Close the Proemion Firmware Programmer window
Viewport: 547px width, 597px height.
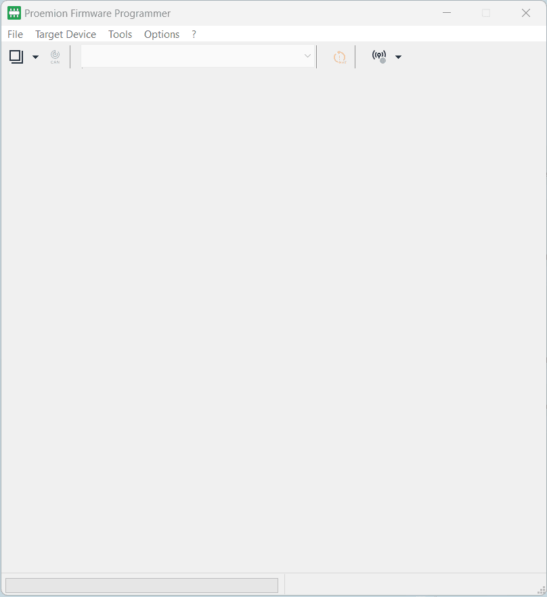(526, 13)
